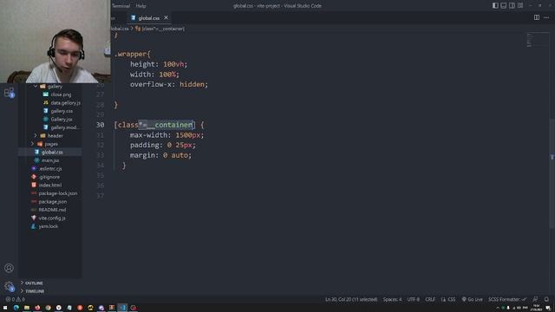The width and height of the screenshot is (555, 312).
Task: Click the SCSS Formatter status item
Action: click(x=507, y=299)
